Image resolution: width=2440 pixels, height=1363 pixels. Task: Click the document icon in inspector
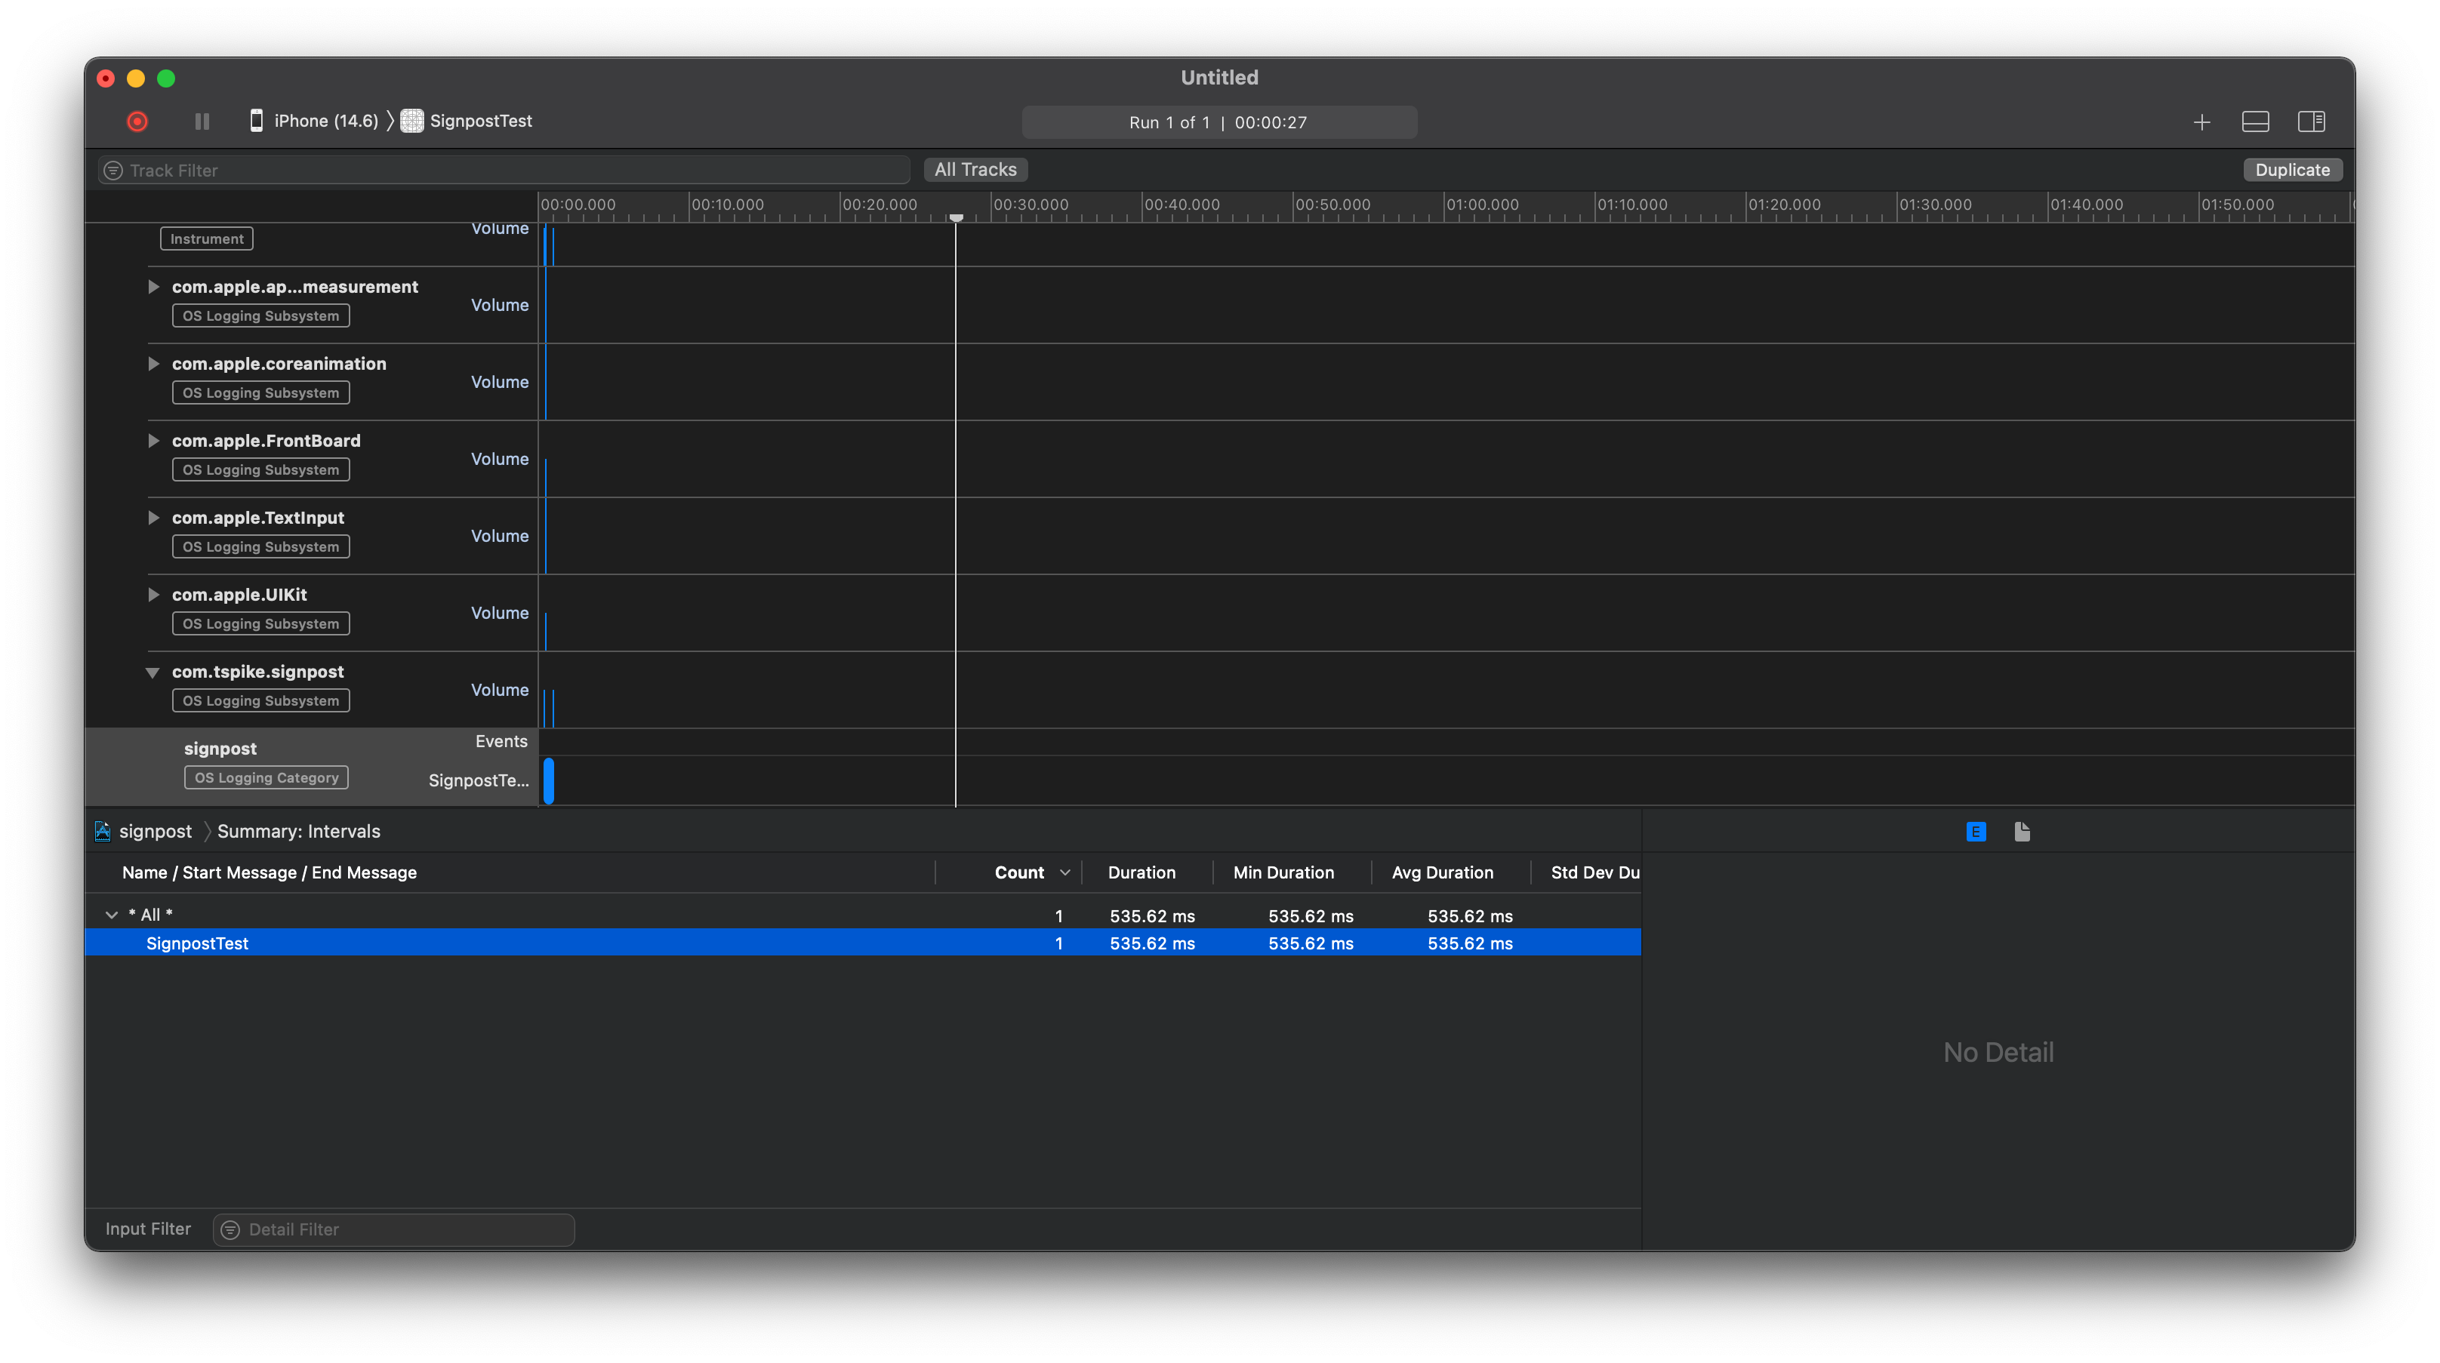click(2023, 832)
